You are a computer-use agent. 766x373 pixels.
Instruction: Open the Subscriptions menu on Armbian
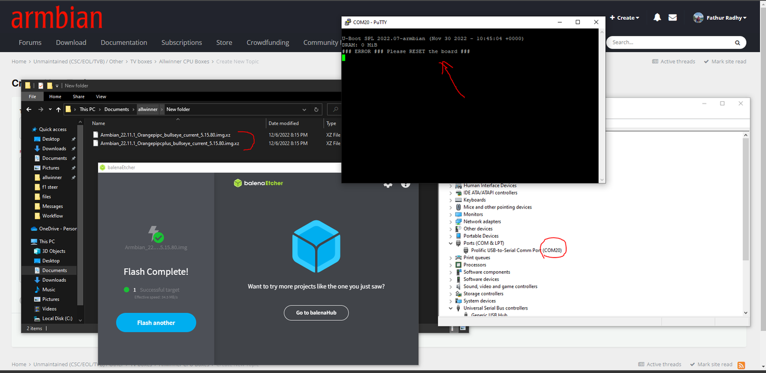181,43
